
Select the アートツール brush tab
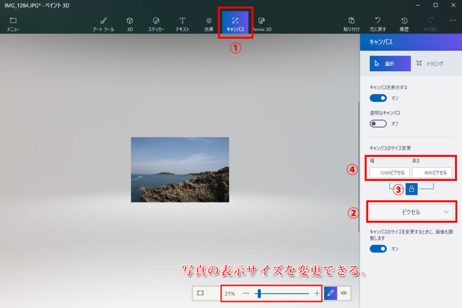[103, 24]
